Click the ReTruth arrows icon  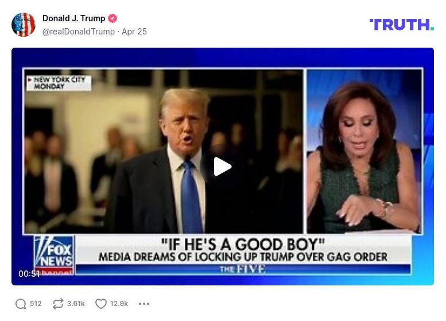pos(58,304)
